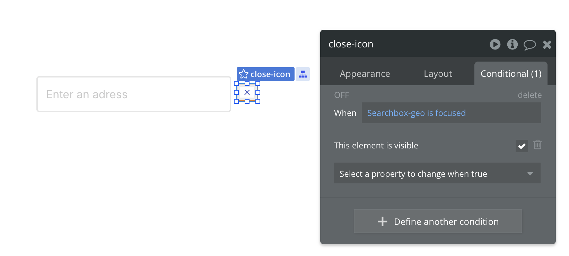Click the comment speech bubble icon
The height and width of the screenshot is (256, 569).
(x=529, y=45)
